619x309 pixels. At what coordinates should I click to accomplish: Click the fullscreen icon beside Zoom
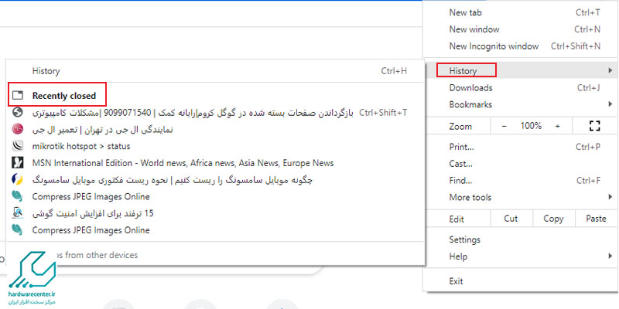click(594, 125)
